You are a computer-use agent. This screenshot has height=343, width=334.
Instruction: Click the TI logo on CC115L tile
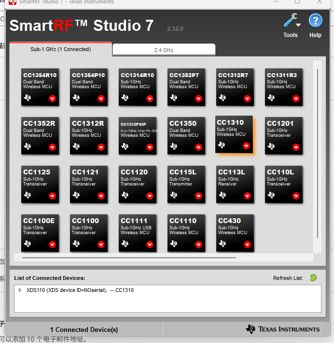click(x=174, y=195)
